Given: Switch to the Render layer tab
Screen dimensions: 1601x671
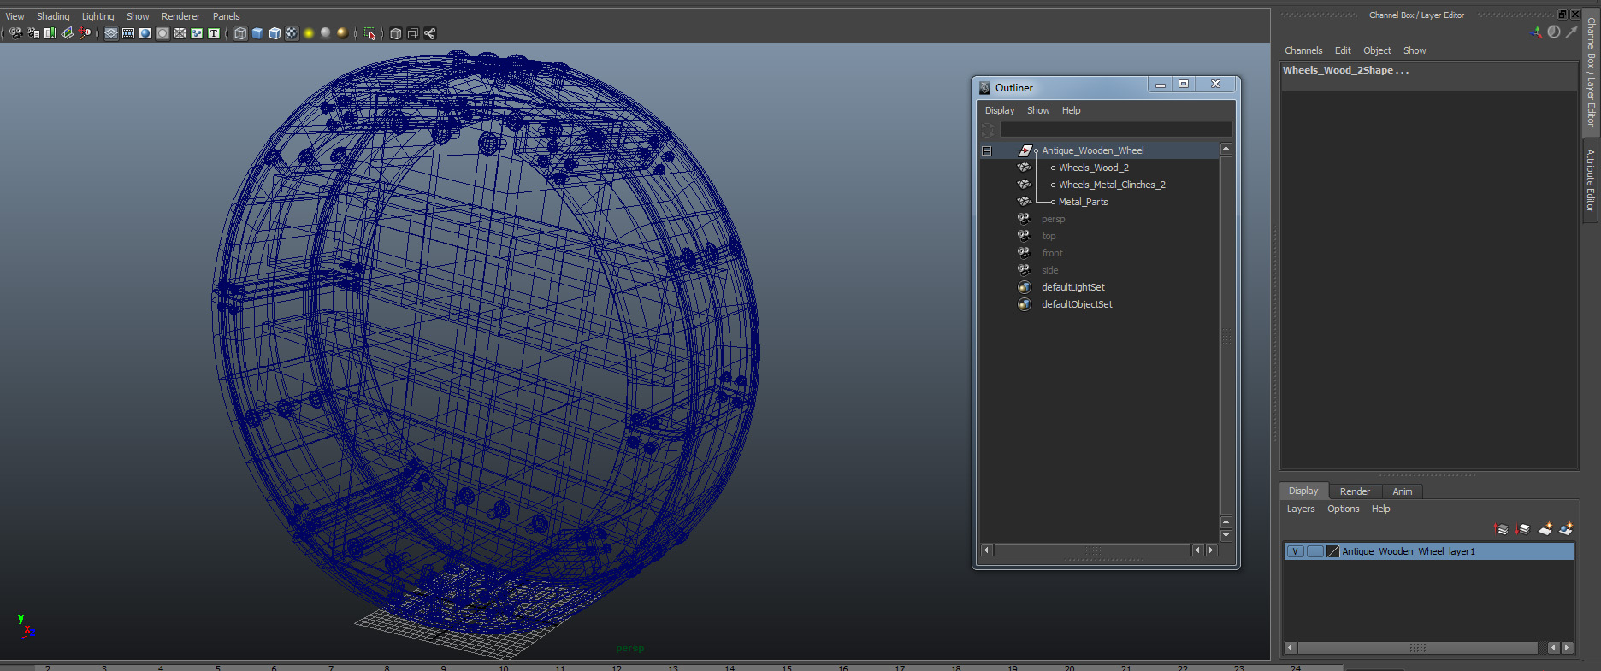Looking at the screenshot, I should coord(1355,491).
